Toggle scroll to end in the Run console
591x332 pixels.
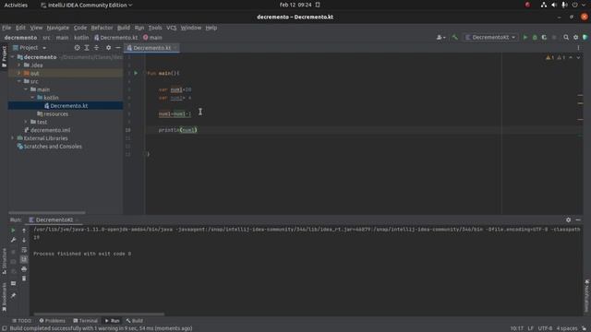(x=24, y=259)
